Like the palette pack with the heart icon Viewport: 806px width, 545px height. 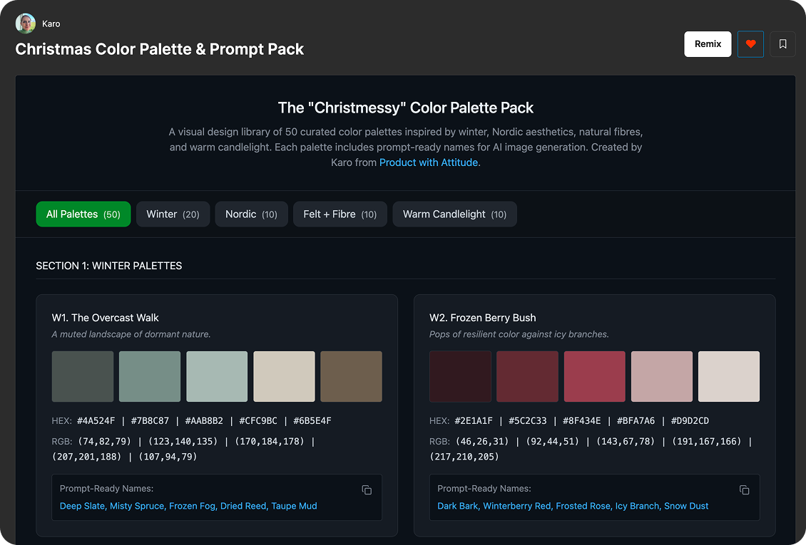pos(750,43)
